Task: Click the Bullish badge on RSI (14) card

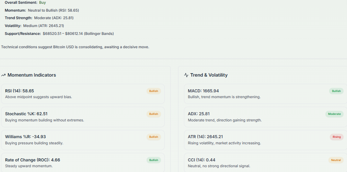Action: click(x=153, y=91)
